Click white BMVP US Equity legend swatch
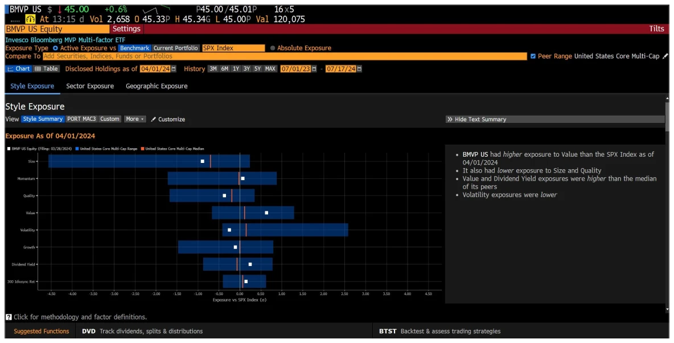Viewport: 674px width, 343px height. 9,149
